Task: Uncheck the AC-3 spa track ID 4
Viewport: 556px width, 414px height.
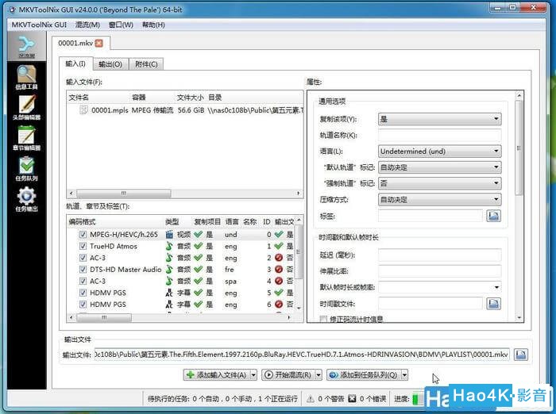Action: point(83,282)
